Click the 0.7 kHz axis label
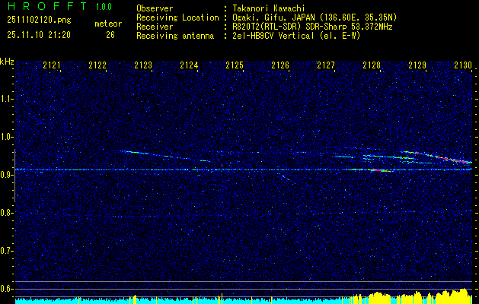 (7, 251)
